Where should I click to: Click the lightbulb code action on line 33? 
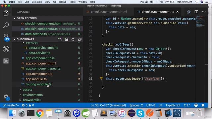pos(101,78)
